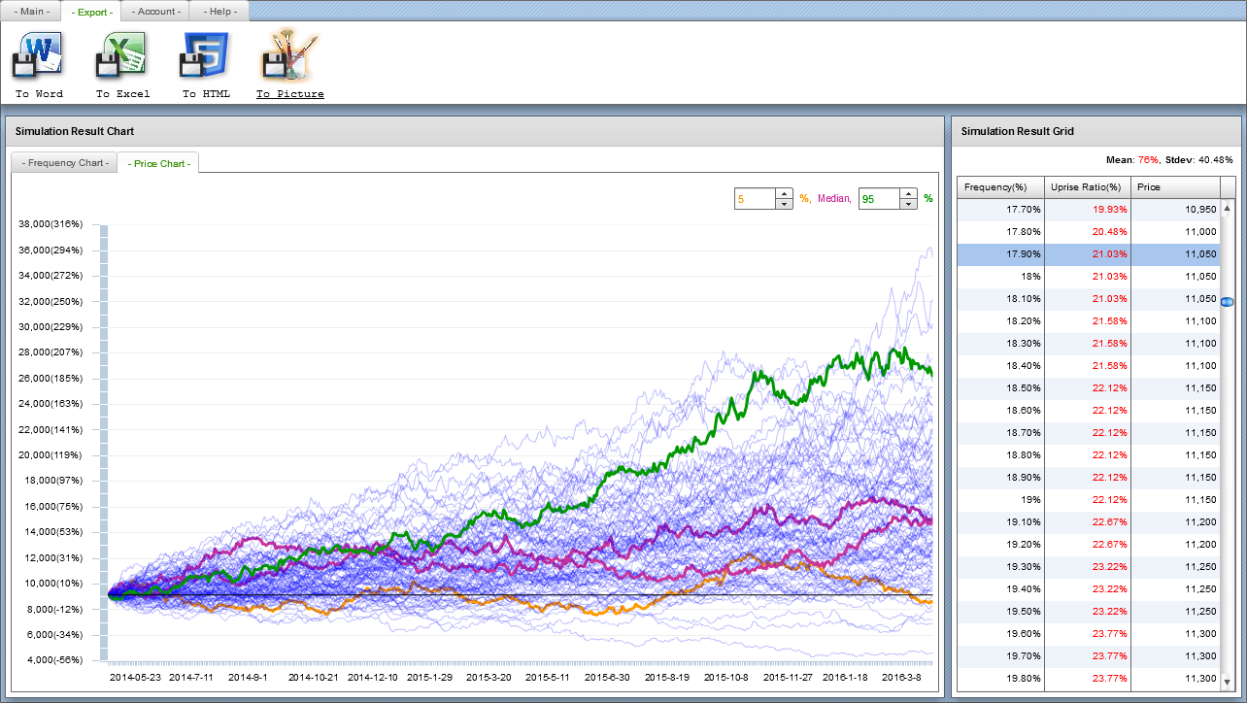
Task: Decrease the upper percentile value of 95
Action: click(908, 204)
